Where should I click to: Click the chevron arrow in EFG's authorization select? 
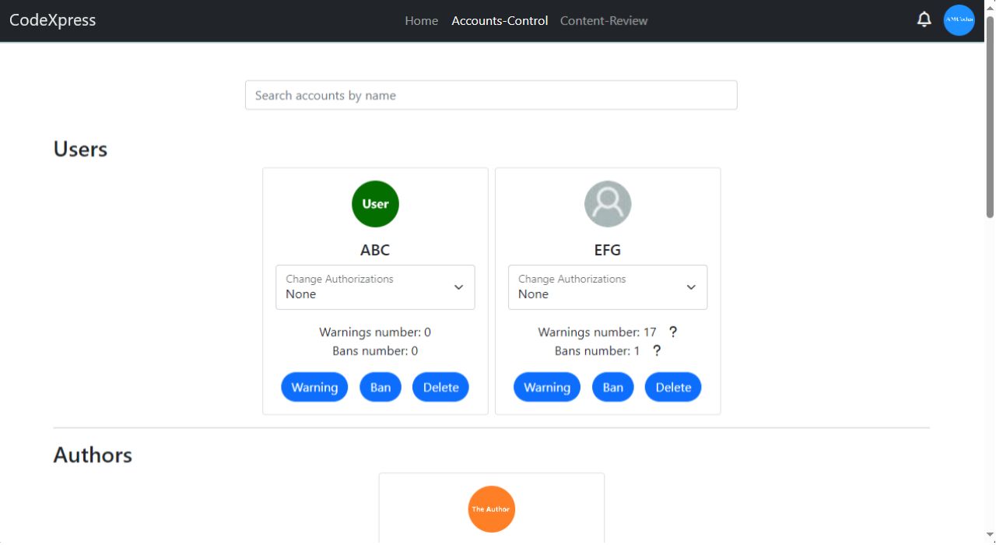click(691, 287)
